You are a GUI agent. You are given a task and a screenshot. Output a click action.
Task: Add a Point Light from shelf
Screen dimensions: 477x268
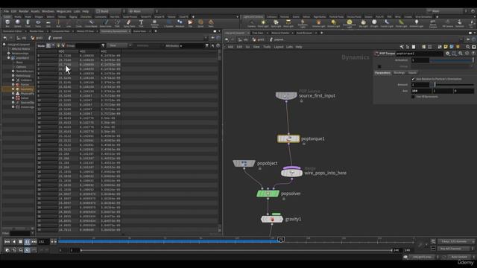[x=263, y=23]
